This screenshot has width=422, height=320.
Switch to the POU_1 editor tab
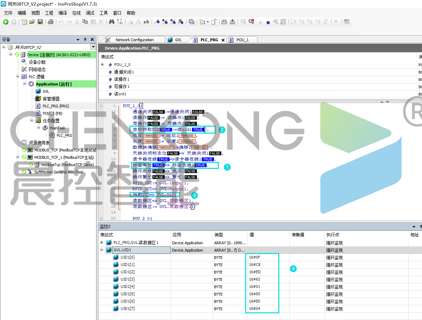[242, 40]
